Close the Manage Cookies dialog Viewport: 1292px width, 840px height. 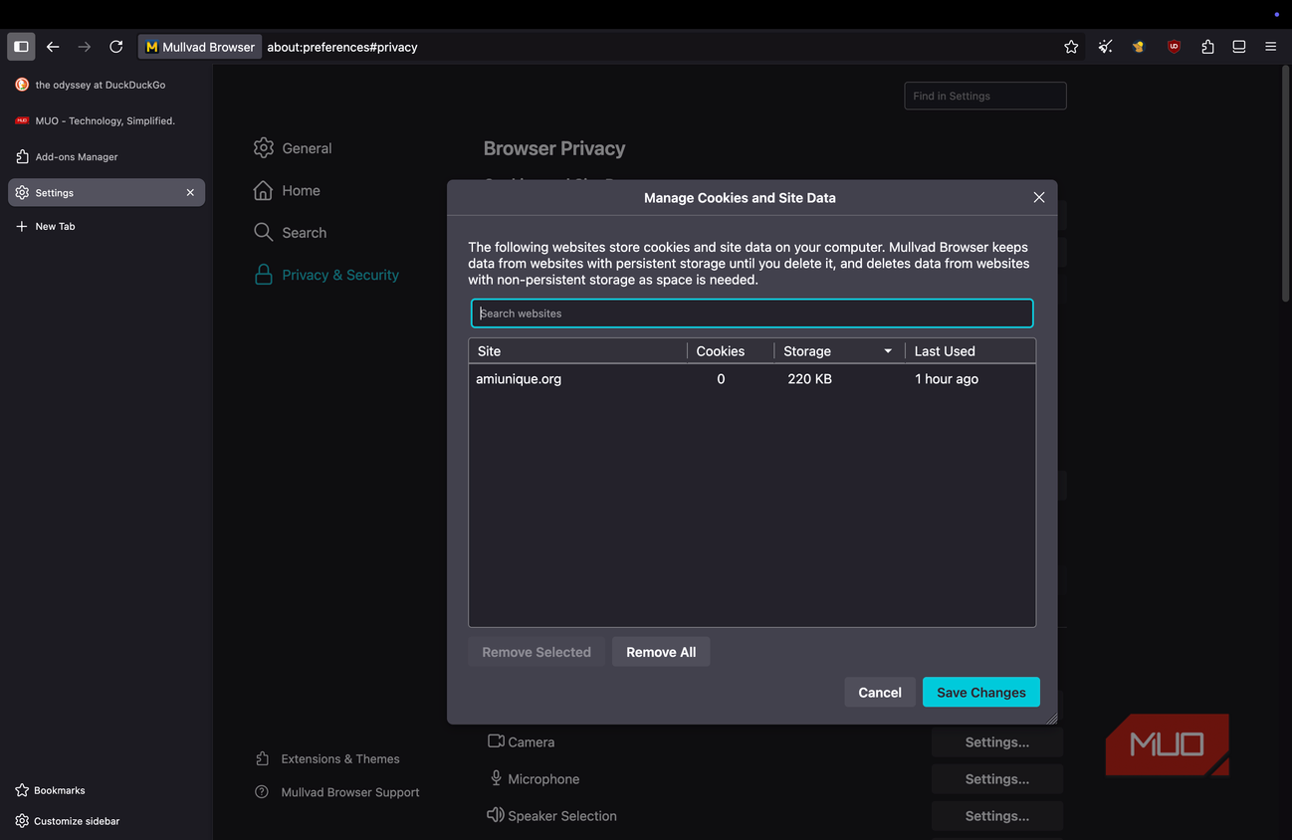pyautogui.click(x=1039, y=197)
